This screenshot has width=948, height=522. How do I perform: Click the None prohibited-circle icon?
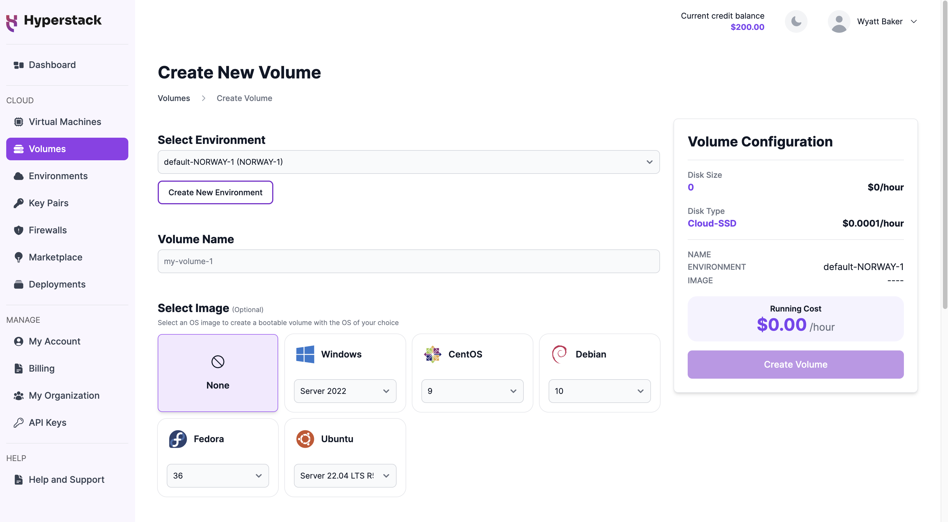(x=218, y=362)
